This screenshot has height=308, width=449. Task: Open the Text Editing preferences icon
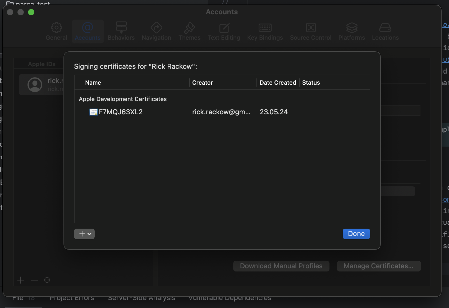(224, 28)
